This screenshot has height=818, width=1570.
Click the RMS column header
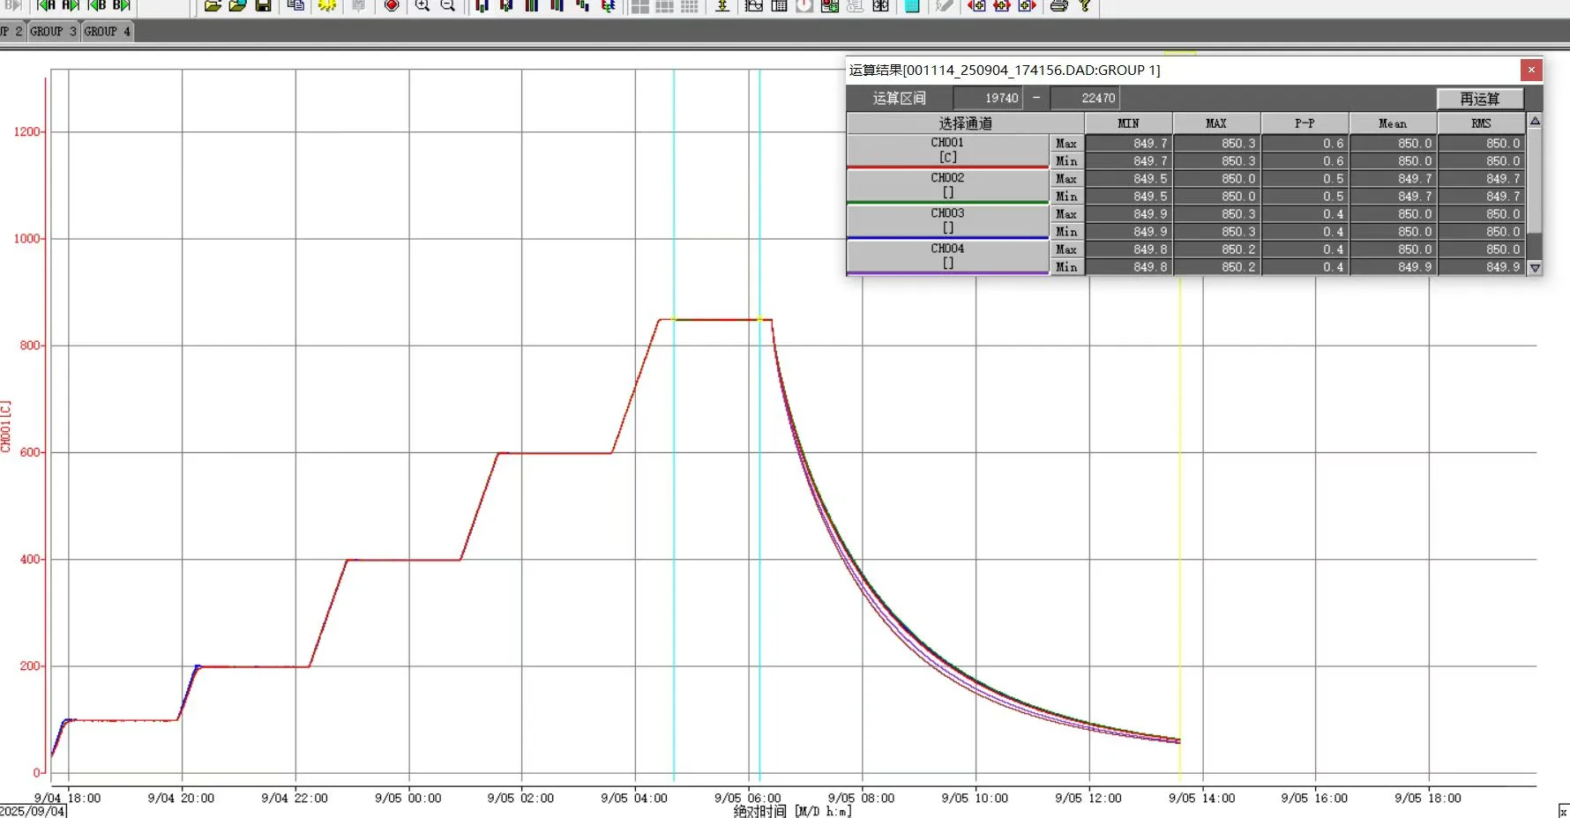coord(1481,123)
